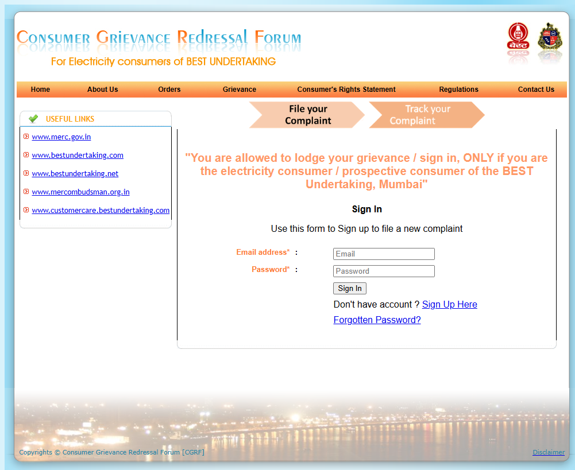Switch to File your Complaint tab
Image resolution: width=575 pixels, height=470 pixels.
[x=307, y=115]
